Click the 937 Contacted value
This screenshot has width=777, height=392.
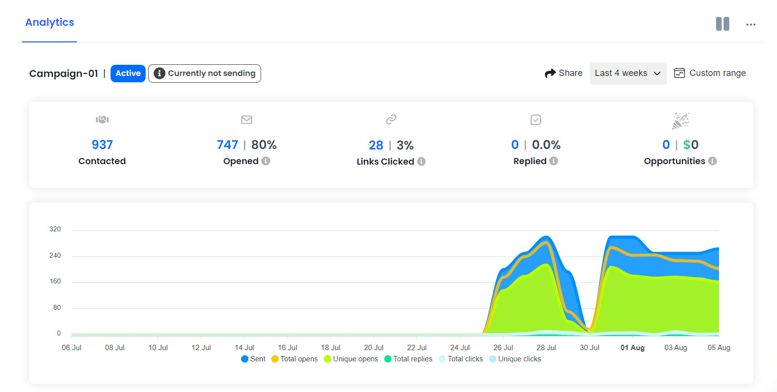[x=102, y=145]
